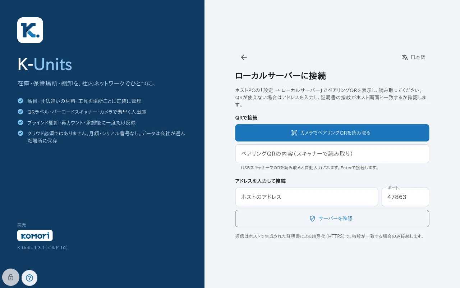Click the K-Units 1.3.1（ビルド 10） version text
The image size is (460, 288).
[43, 248]
